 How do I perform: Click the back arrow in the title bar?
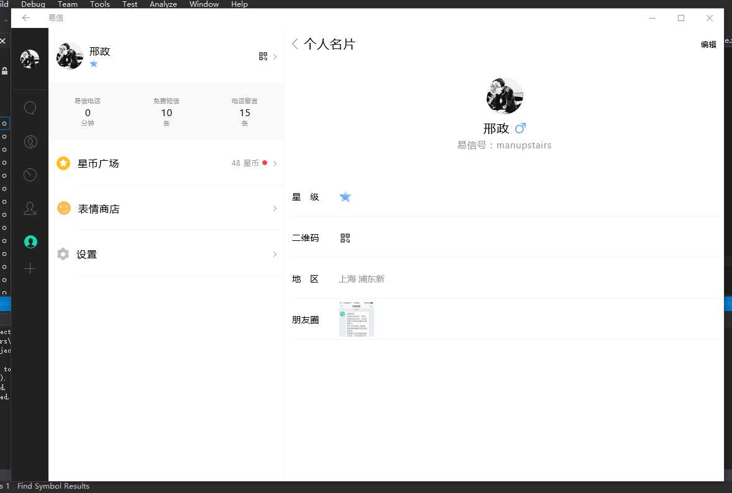coord(26,18)
